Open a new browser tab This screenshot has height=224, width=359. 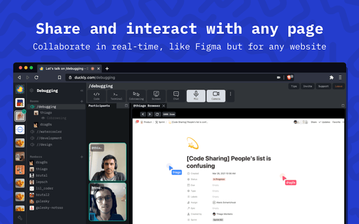tap(107, 69)
